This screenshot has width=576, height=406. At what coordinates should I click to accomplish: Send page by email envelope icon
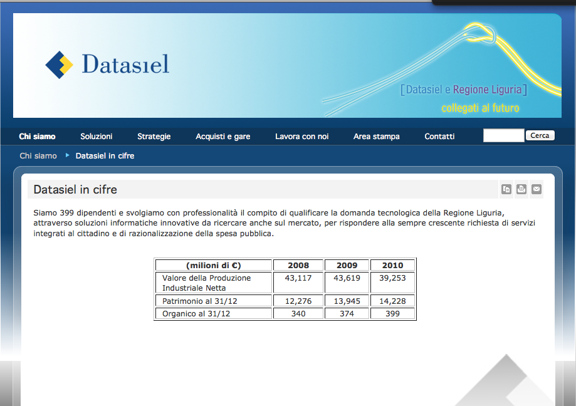537,189
